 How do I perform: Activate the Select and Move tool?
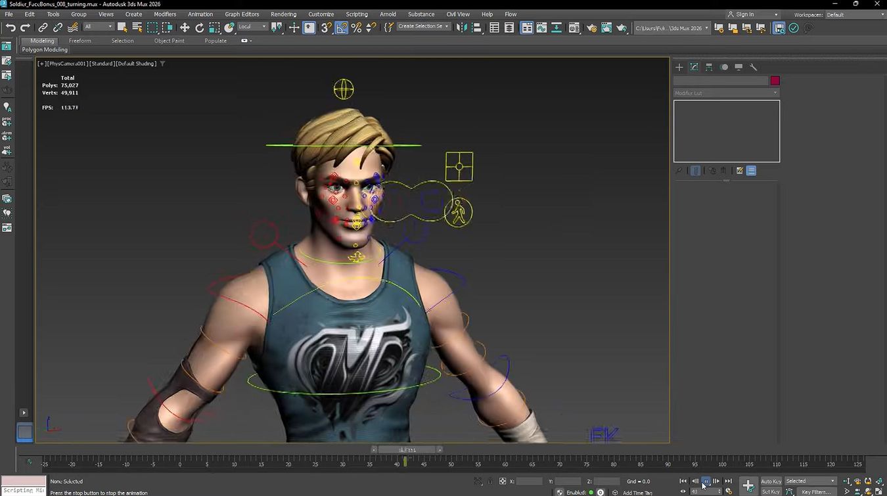[185, 28]
